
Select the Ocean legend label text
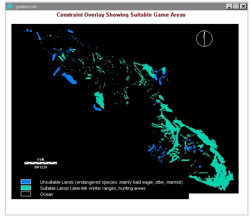click(x=46, y=194)
